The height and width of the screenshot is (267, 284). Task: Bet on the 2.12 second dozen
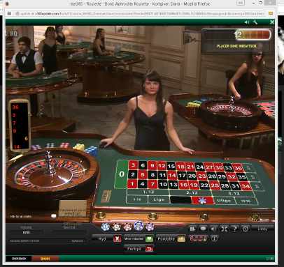[x=192, y=192]
